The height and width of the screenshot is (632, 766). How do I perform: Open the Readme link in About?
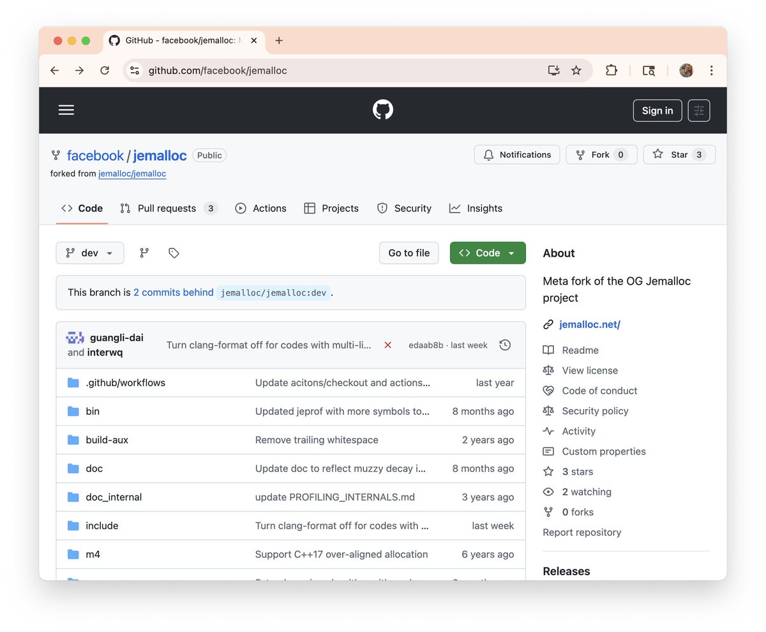point(580,350)
